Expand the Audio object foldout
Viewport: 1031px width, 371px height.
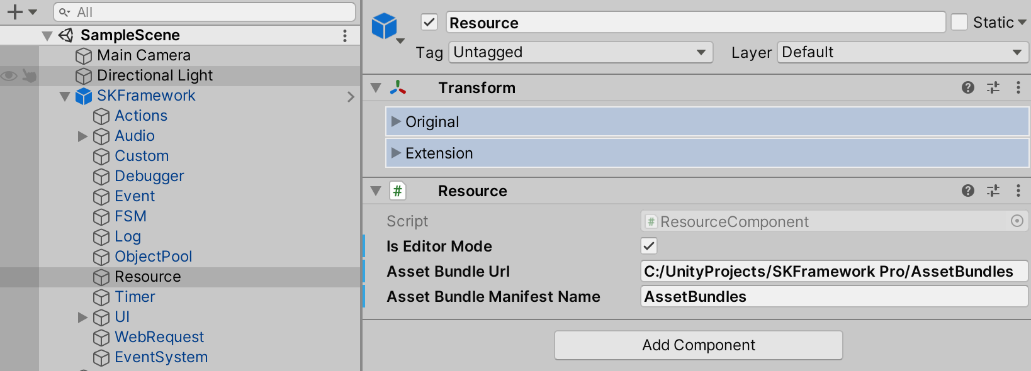[82, 136]
